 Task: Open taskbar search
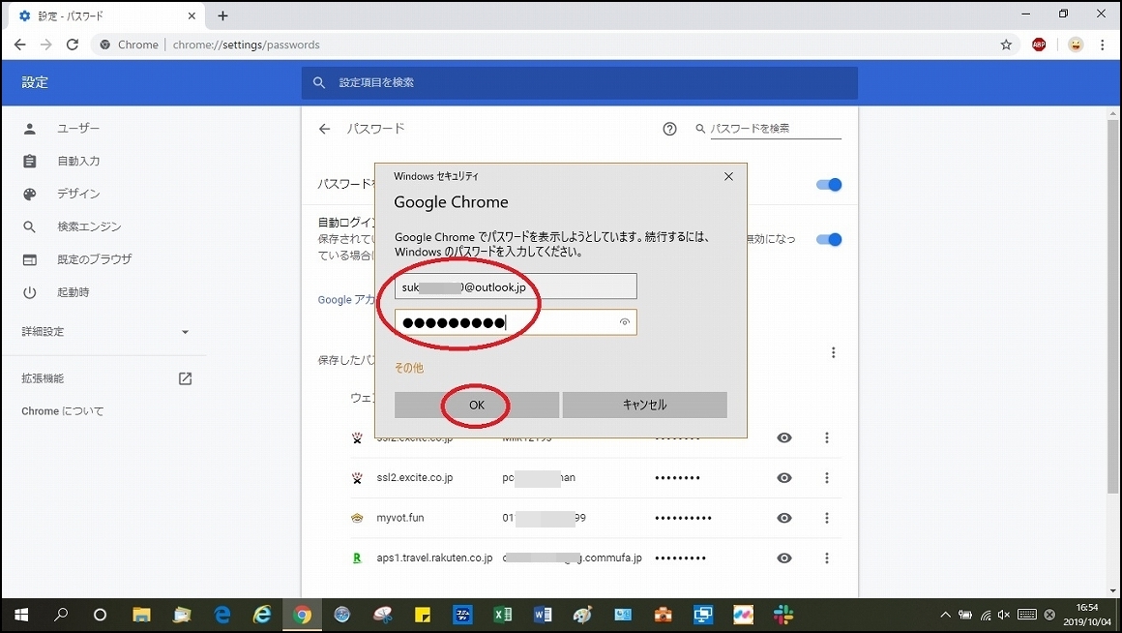click(x=61, y=615)
